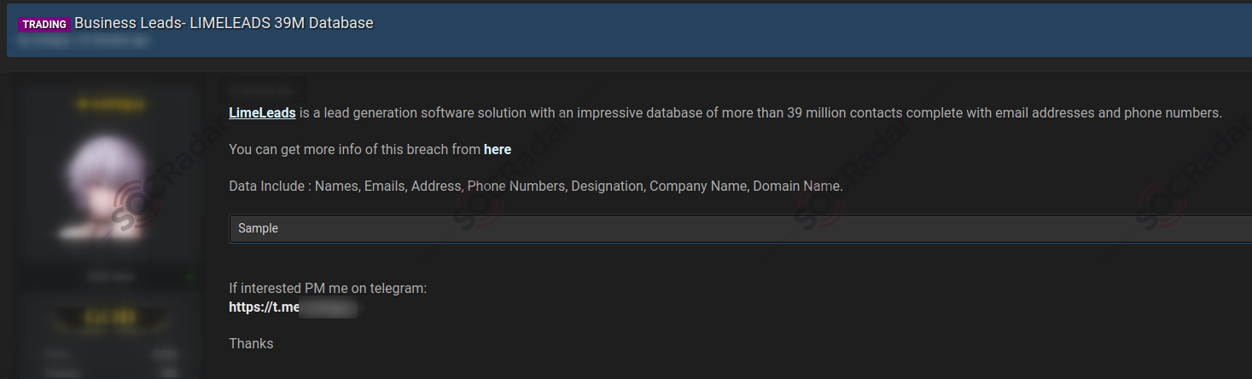Click "If interested PM me on telegram" text
Screen dimensions: 1252x379
[328, 288]
